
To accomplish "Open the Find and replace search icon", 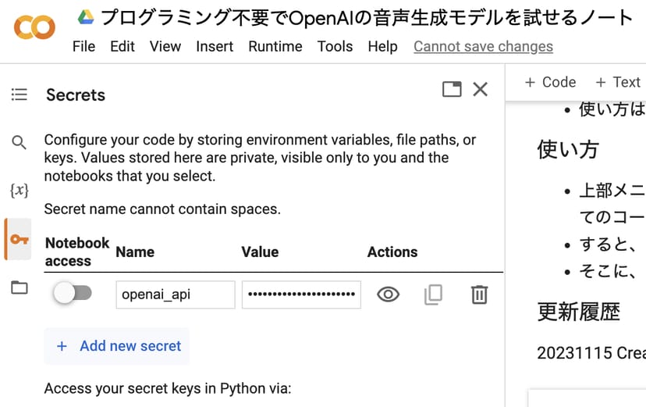I will [19, 142].
